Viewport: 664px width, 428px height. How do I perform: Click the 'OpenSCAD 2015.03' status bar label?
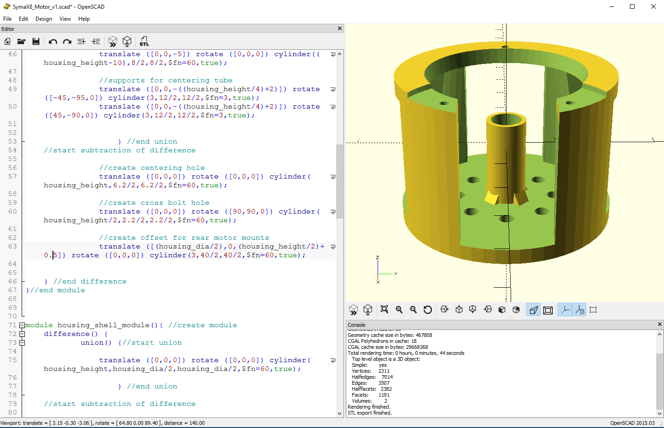632,423
